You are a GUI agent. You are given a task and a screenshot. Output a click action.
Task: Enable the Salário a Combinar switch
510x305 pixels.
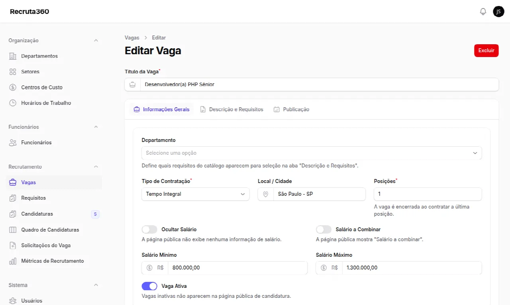[324, 230]
